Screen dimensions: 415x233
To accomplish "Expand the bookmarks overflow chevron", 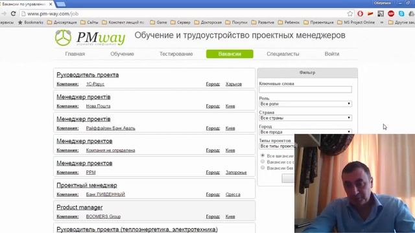I will coord(382,23).
